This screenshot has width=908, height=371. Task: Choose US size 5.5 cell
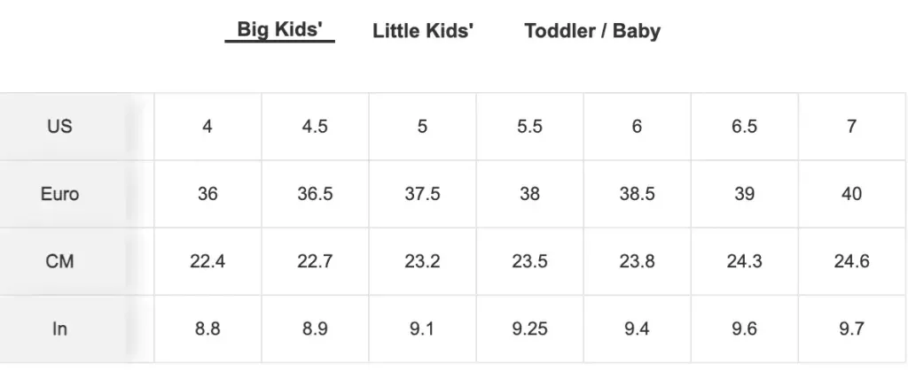pos(529,127)
